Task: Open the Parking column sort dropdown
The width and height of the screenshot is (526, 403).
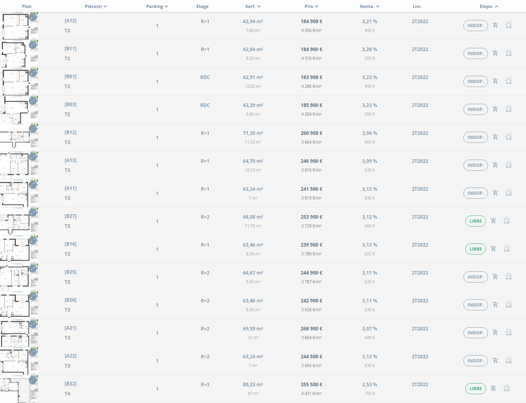Action: [157, 6]
